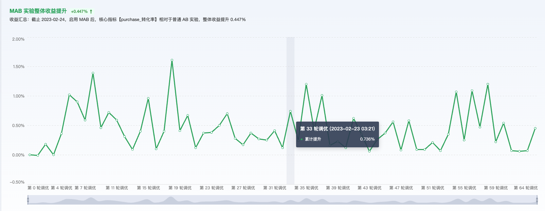Click the 第 51 轮调优 axis label
The height and width of the screenshot is (211, 545).
coord(433,188)
